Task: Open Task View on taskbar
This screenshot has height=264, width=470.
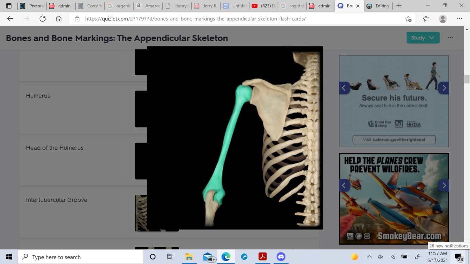Action: point(171,257)
